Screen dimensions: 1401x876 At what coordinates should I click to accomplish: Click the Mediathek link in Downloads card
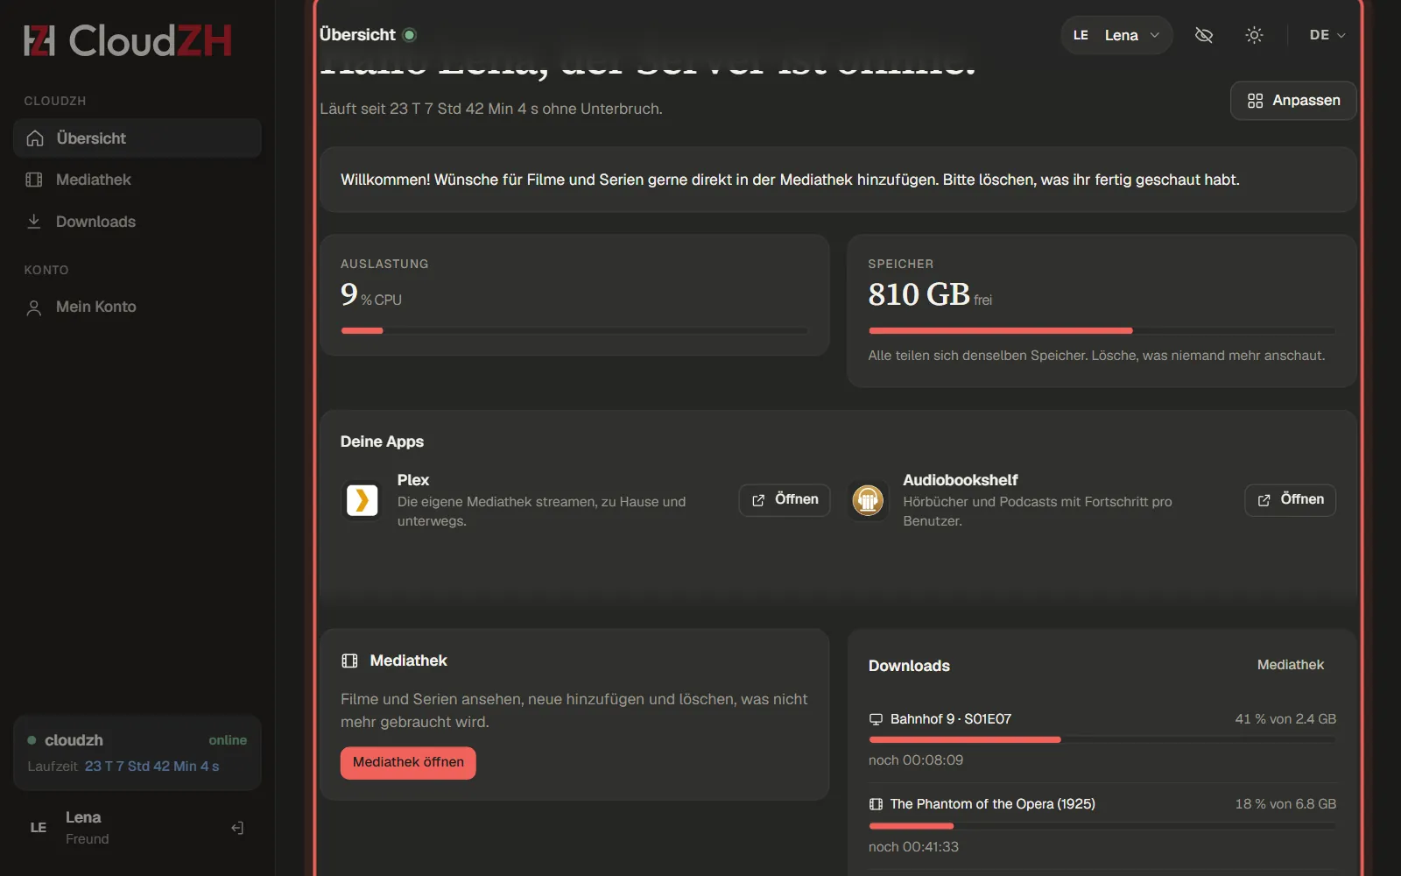pyautogui.click(x=1290, y=665)
